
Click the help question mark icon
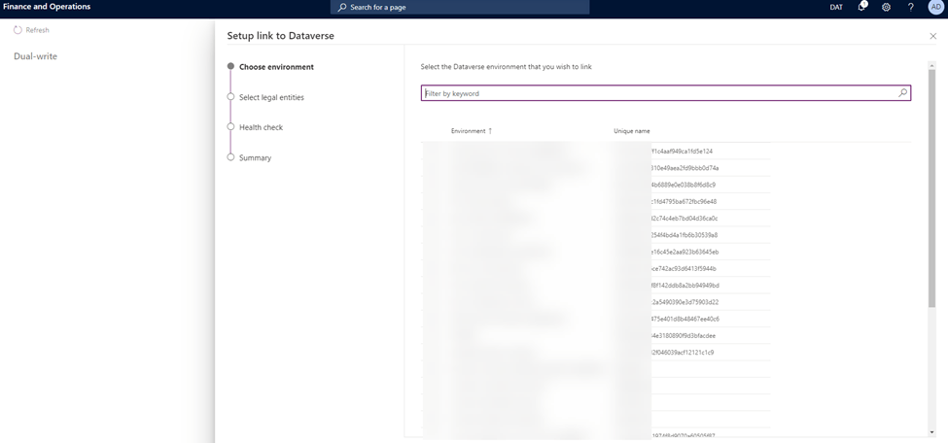pos(910,7)
